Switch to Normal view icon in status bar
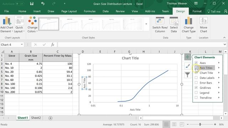The image size is (228, 128). pyautogui.click(x=166, y=124)
